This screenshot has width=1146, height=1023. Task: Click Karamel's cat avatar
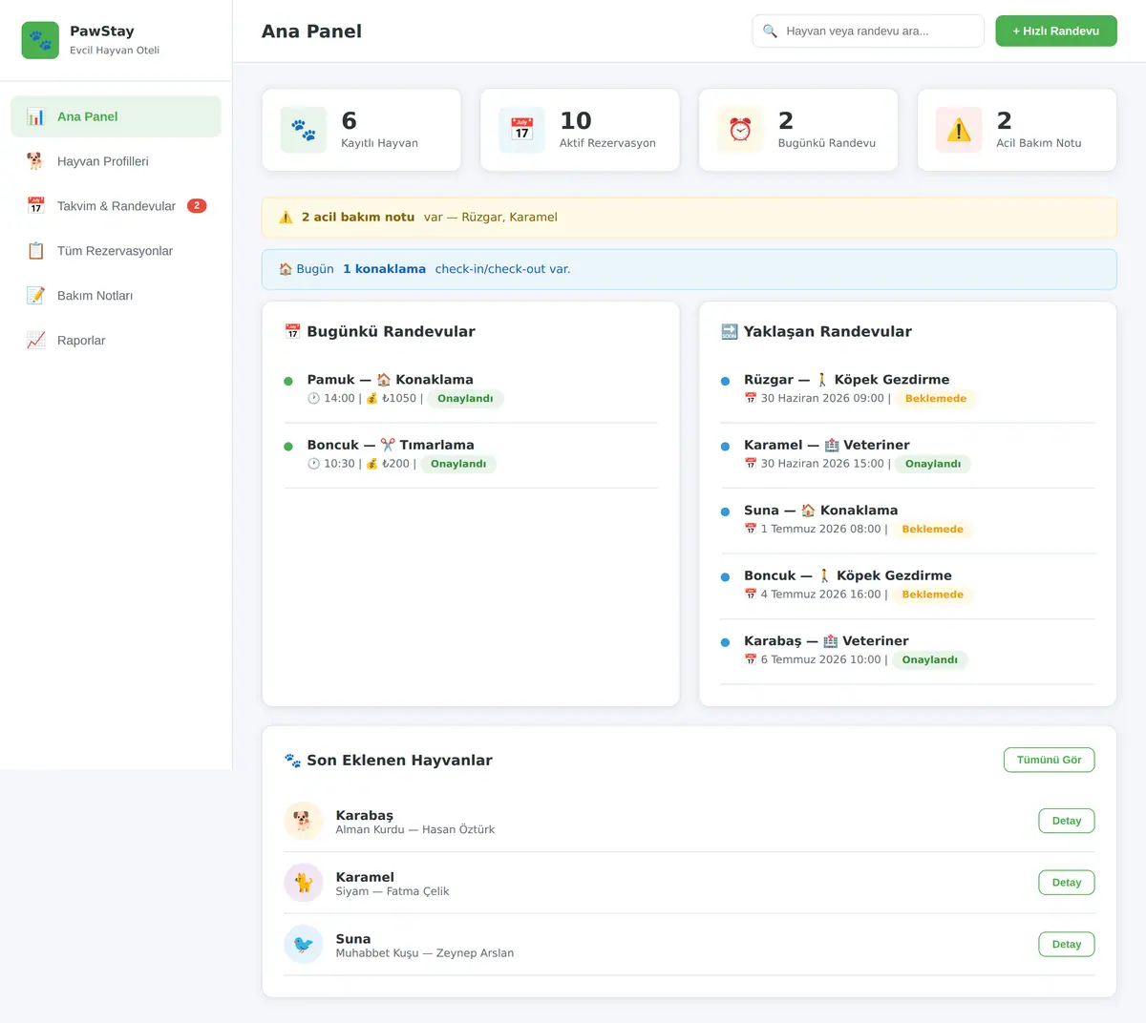[x=304, y=883]
